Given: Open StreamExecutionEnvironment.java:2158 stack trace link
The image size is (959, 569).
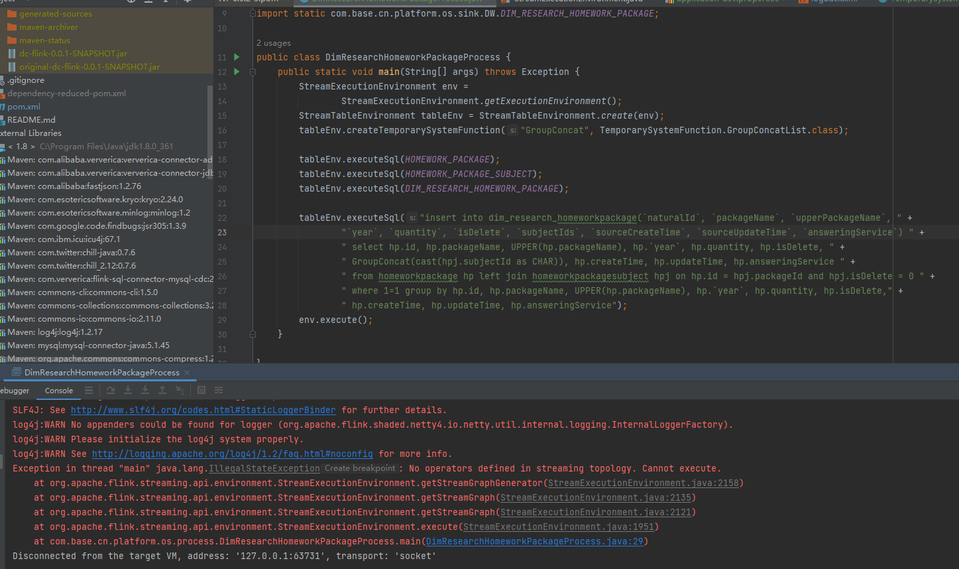Looking at the screenshot, I should [x=644, y=483].
